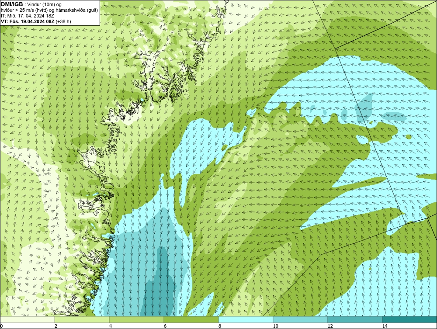Click the 'hviður > 25 m/s' legend line
The image size is (437, 329).
point(49,10)
